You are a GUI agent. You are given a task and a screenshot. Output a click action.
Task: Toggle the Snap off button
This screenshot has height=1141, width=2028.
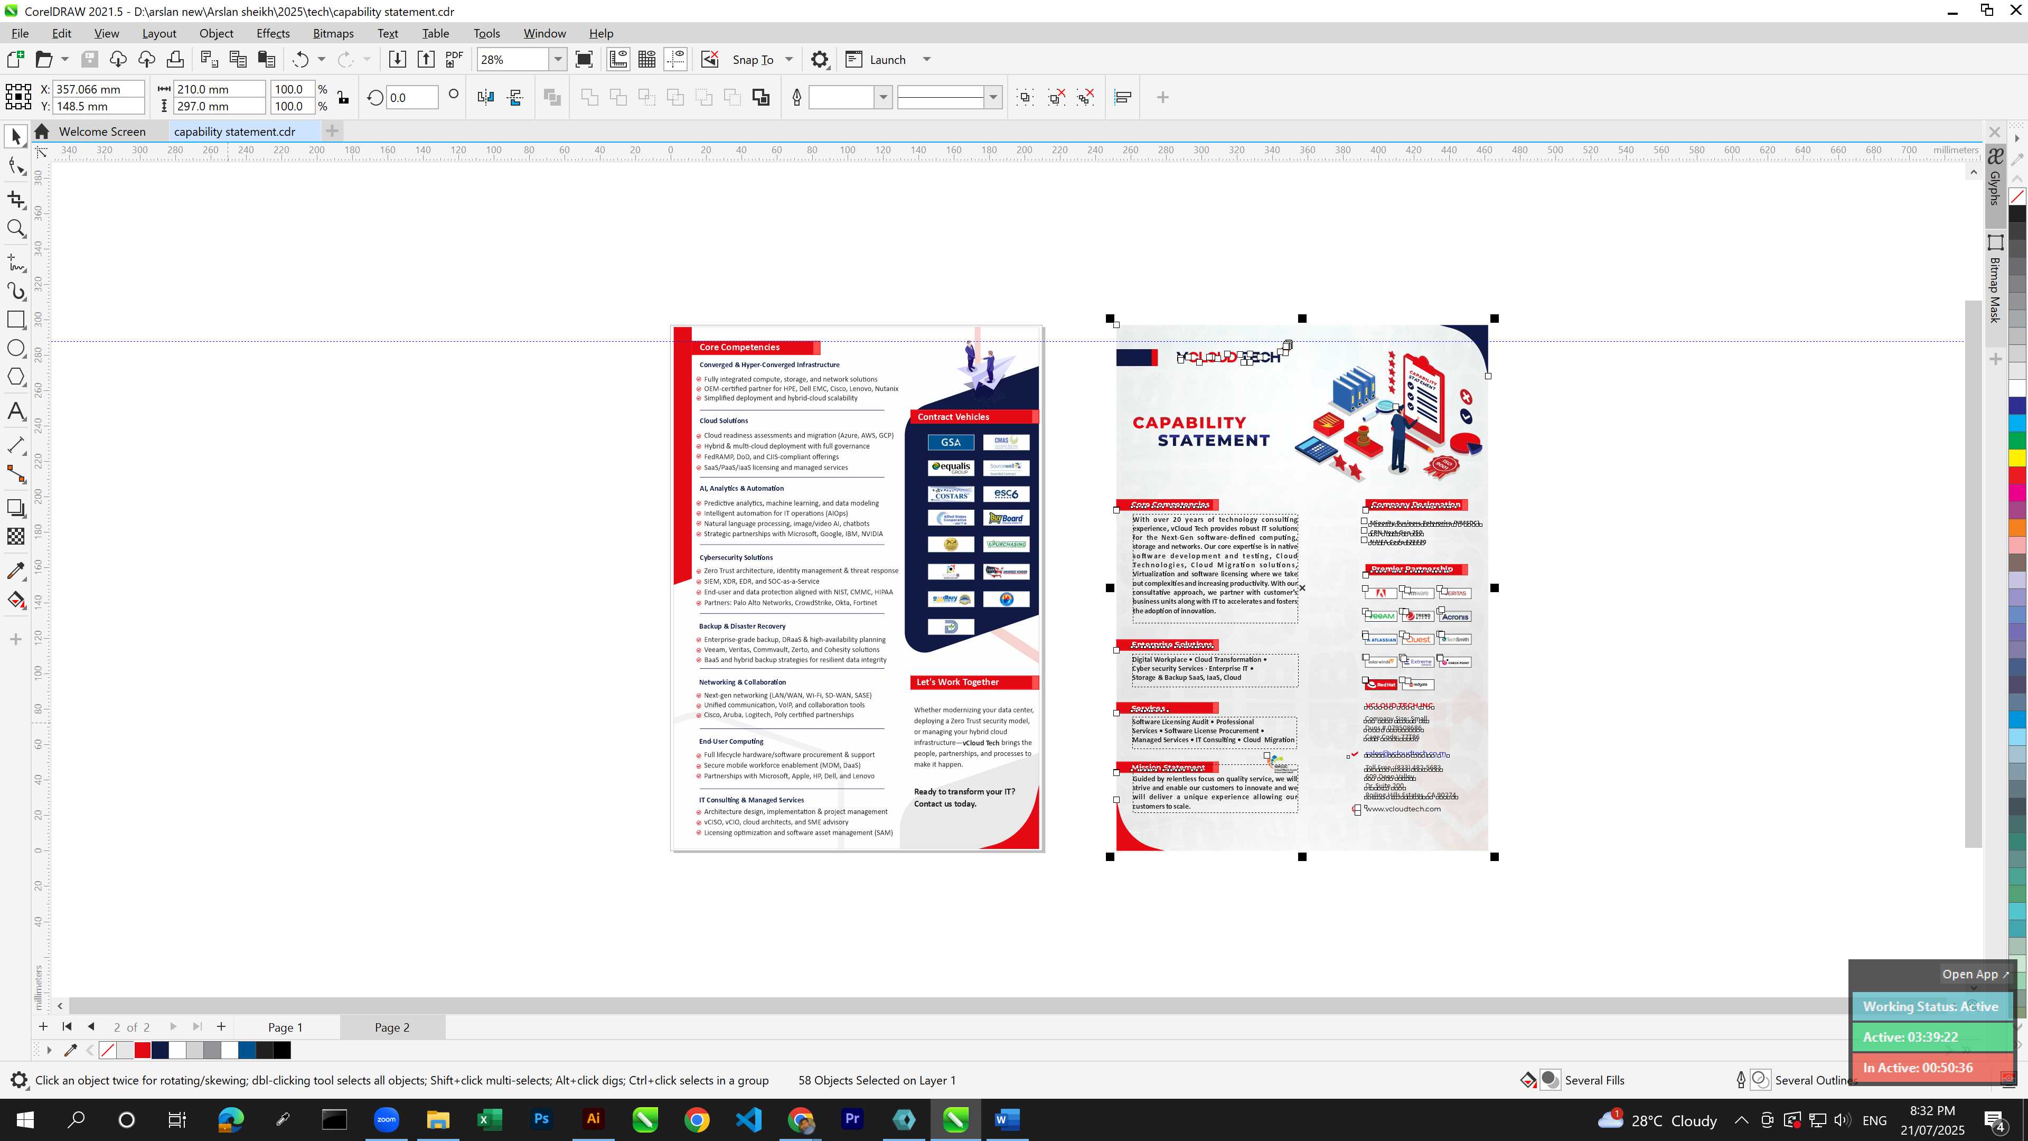pyautogui.click(x=710, y=59)
